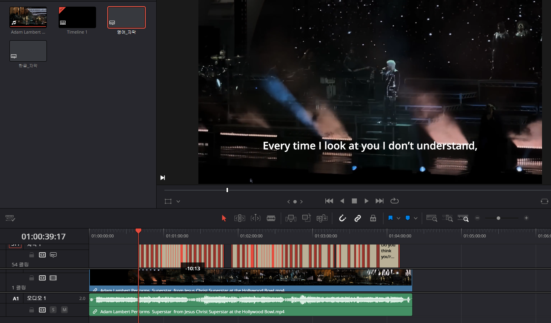Click the timeline zoom slider handle
The image size is (551, 323).
click(498, 218)
